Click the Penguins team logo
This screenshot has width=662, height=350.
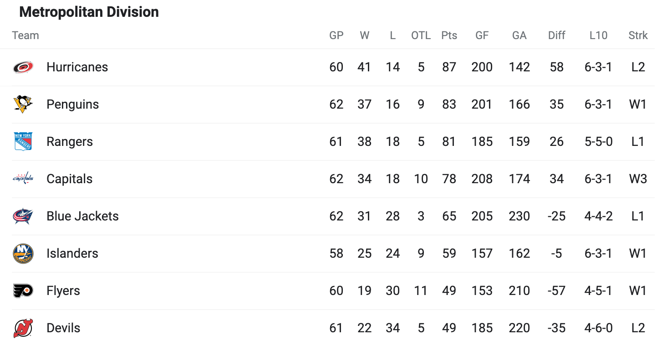23,105
